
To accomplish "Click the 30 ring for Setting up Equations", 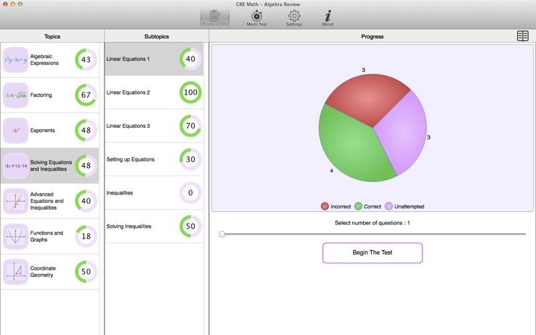I will 190,159.
